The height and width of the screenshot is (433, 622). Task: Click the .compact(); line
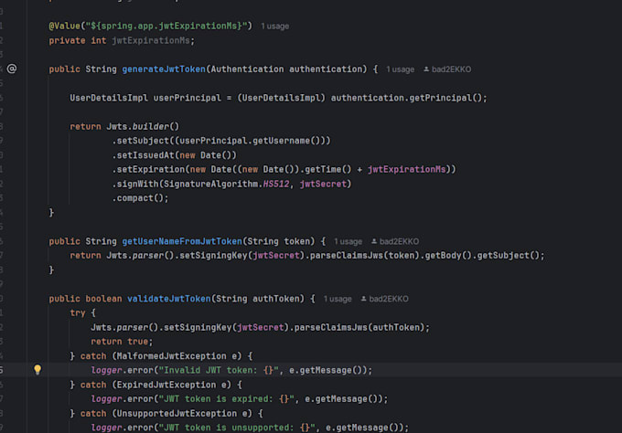141,198
